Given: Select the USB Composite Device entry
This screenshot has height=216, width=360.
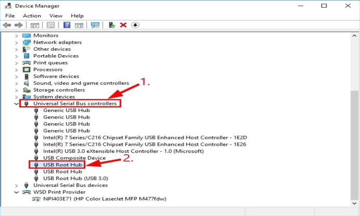Looking at the screenshot, I should click(x=75, y=158).
